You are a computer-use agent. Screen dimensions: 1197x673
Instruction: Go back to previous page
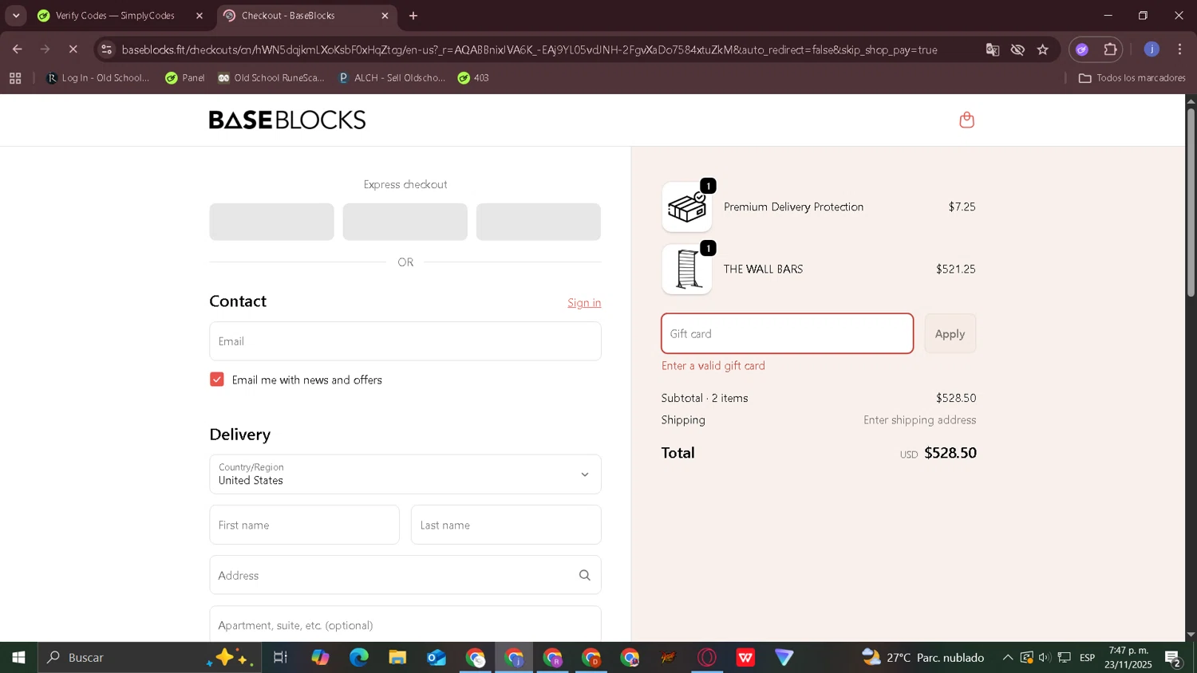18,49
